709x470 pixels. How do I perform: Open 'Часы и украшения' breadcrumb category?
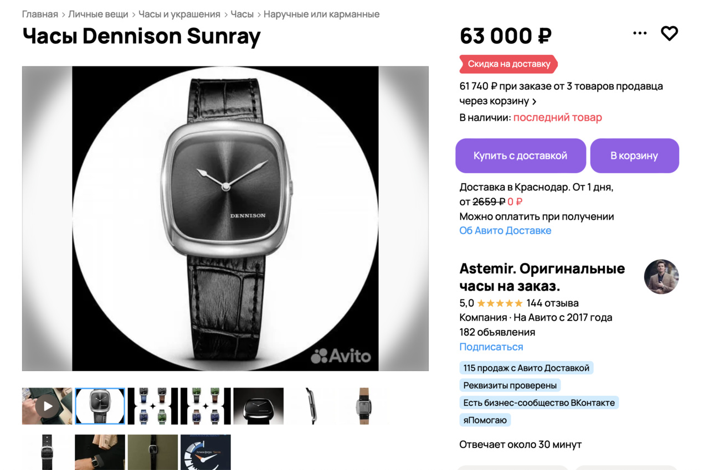pyautogui.click(x=179, y=14)
